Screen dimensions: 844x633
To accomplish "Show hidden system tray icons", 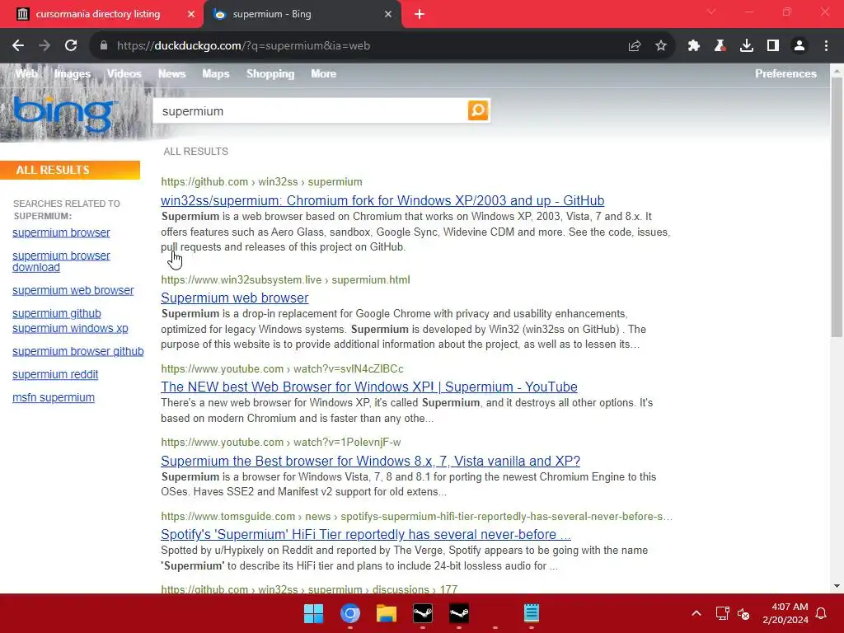I will tap(696, 613).
